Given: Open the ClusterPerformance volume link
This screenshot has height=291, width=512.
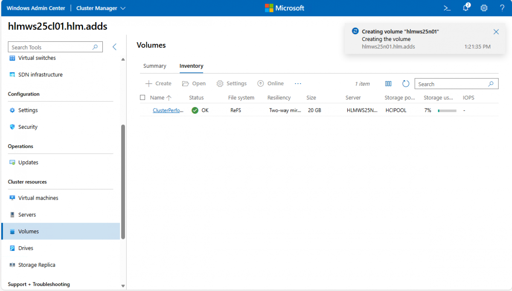Looking at the screenshot, I should click(x=168, y=110).
